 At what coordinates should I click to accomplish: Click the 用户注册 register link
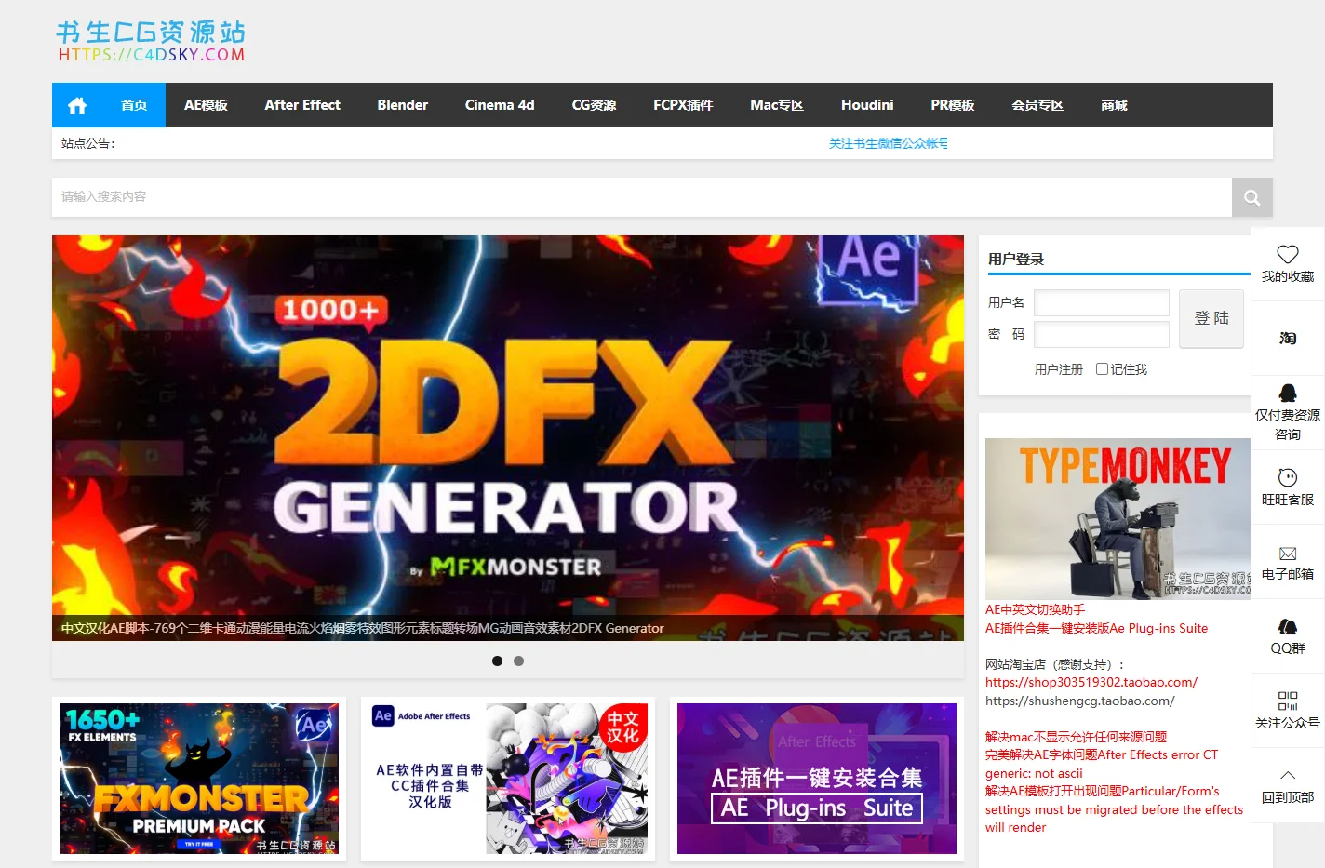pos(1059,369)
